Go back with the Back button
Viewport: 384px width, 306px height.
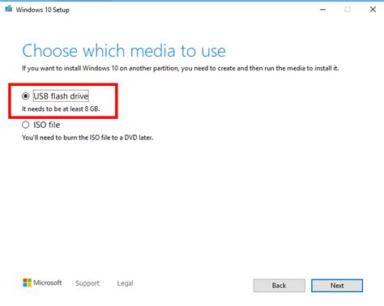tap(279, 286)
